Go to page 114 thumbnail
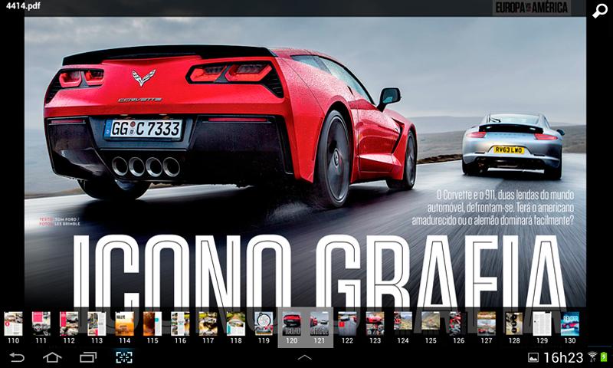The width and height of the screenshot is (613, 368). pyautogui.click(x=125, y=324)
